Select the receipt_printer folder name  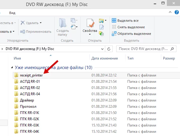pyautogui.click(x=31, y=75)
